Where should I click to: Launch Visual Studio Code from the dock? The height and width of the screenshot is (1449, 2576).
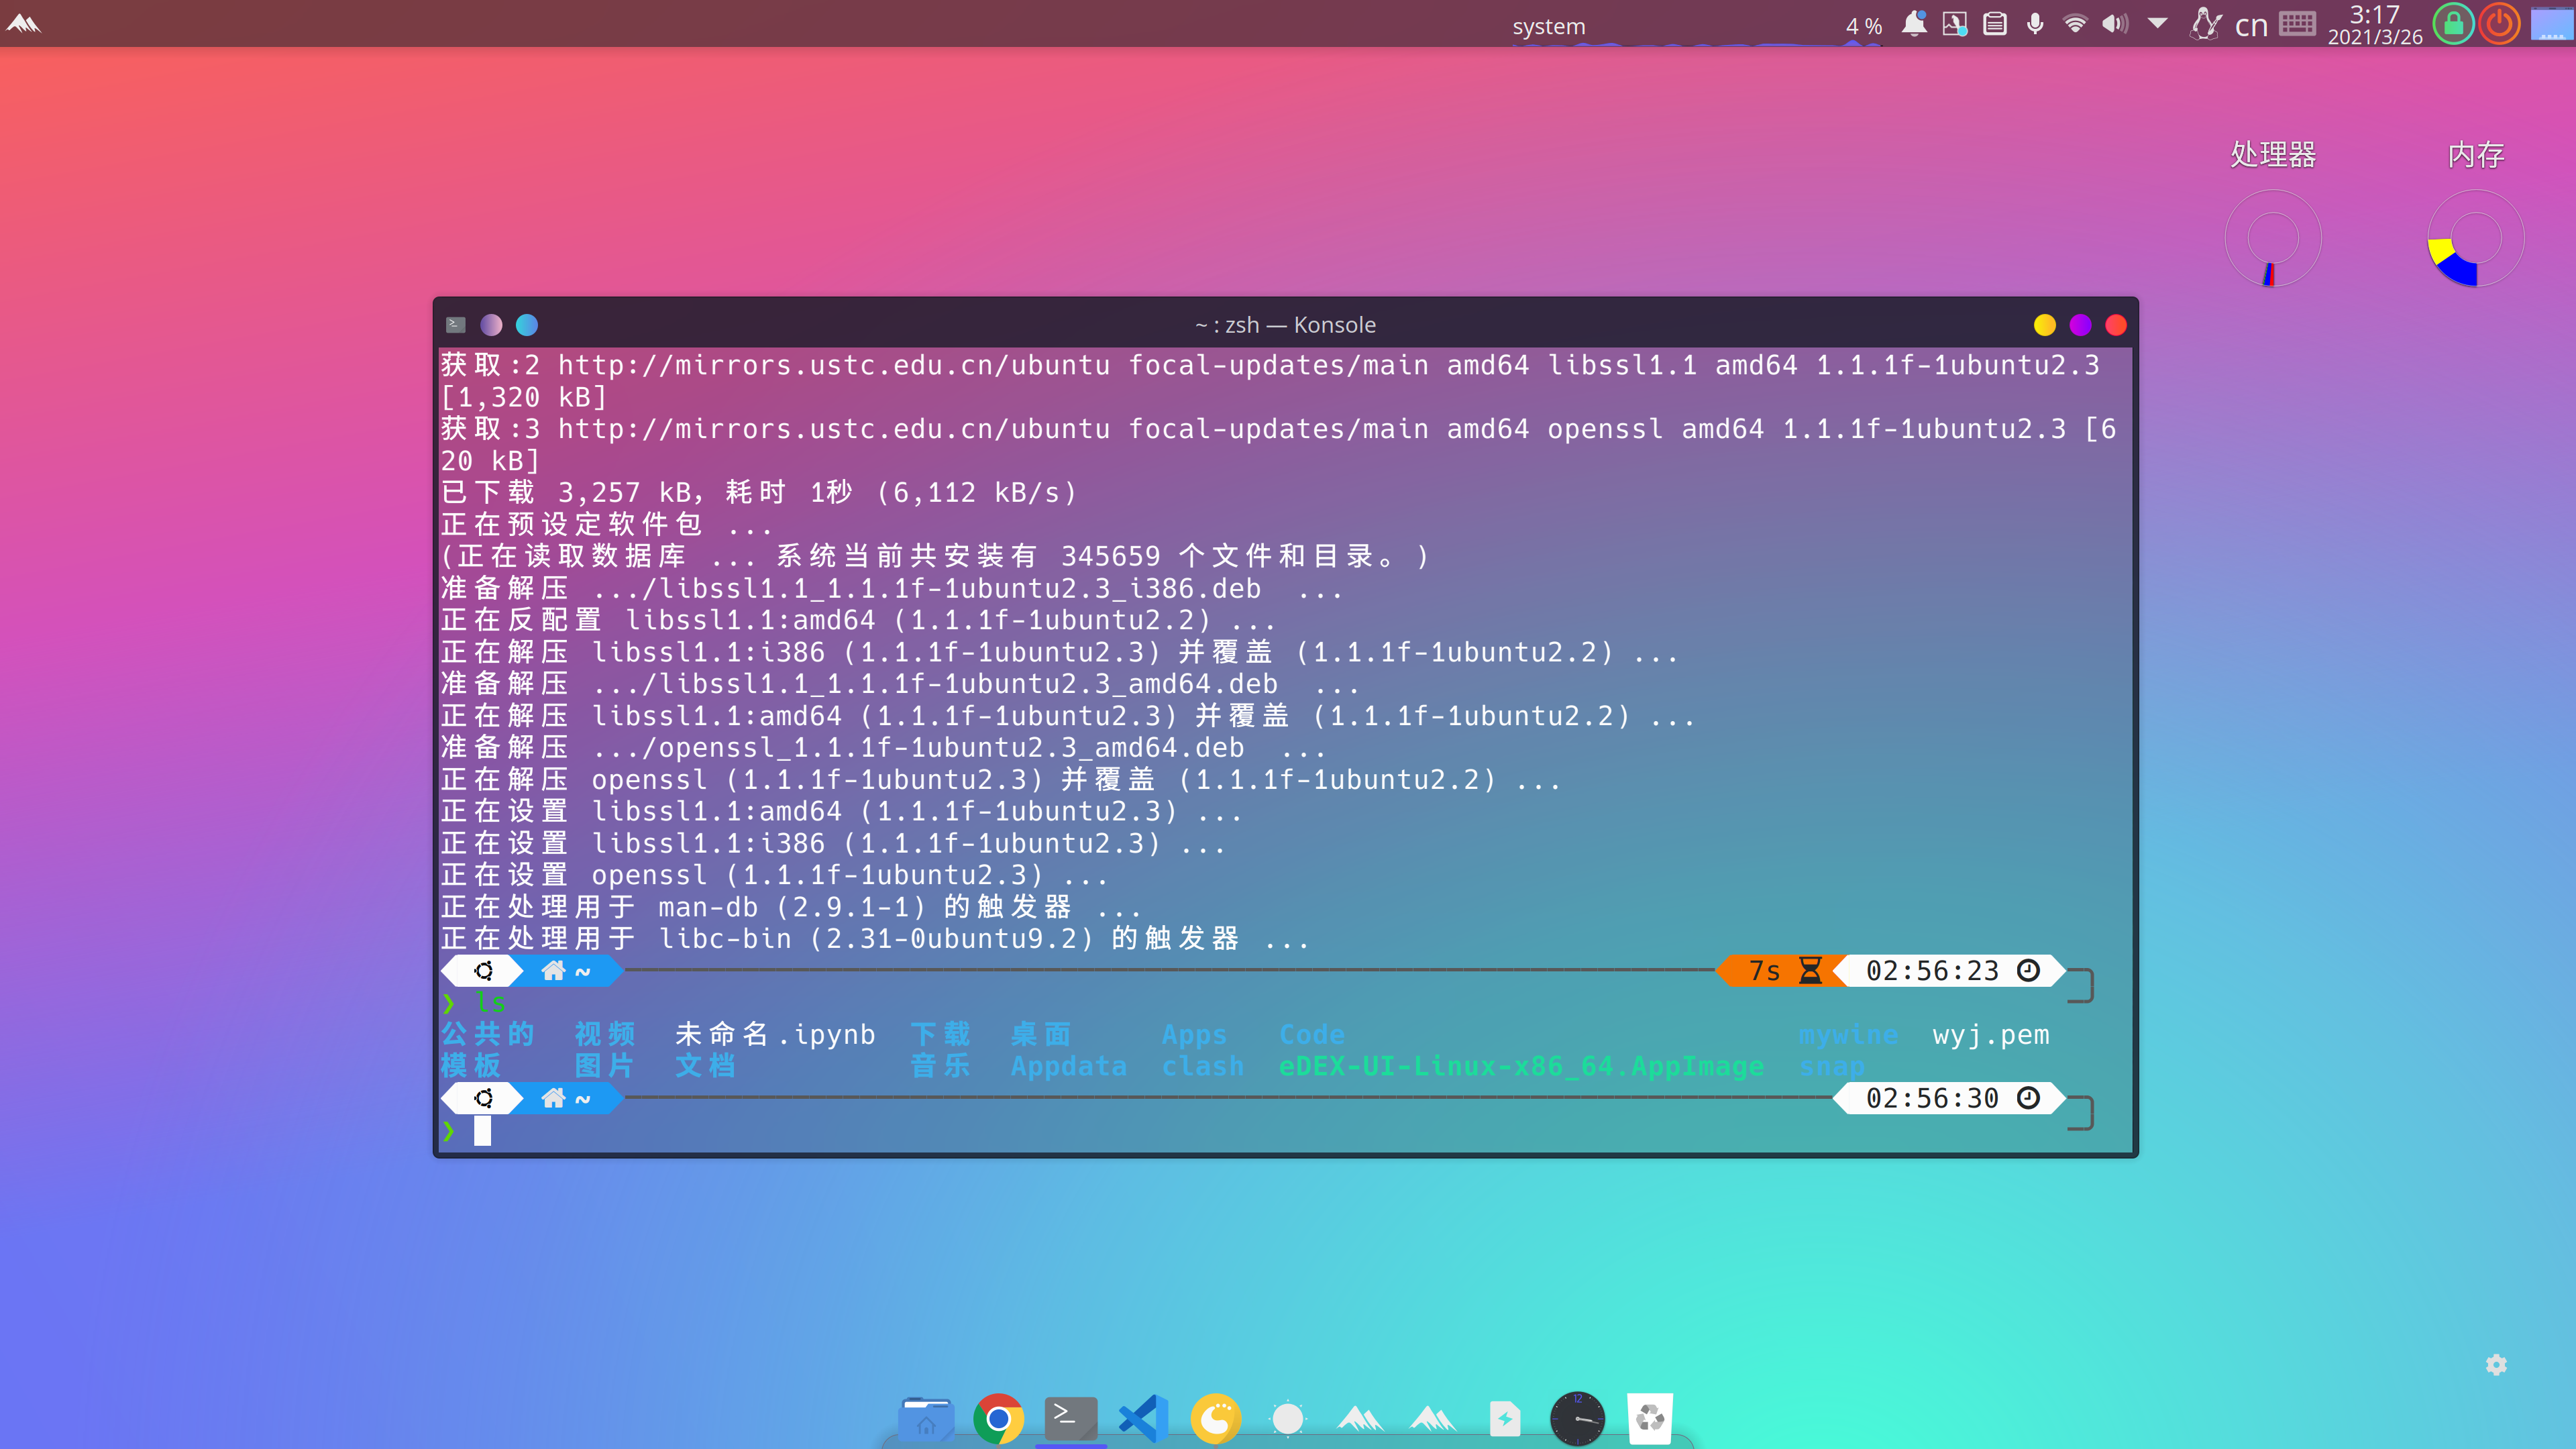tap(1143, 1418)
